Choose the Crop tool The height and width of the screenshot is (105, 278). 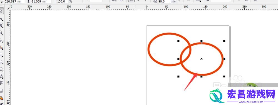[x=1, y=26]
